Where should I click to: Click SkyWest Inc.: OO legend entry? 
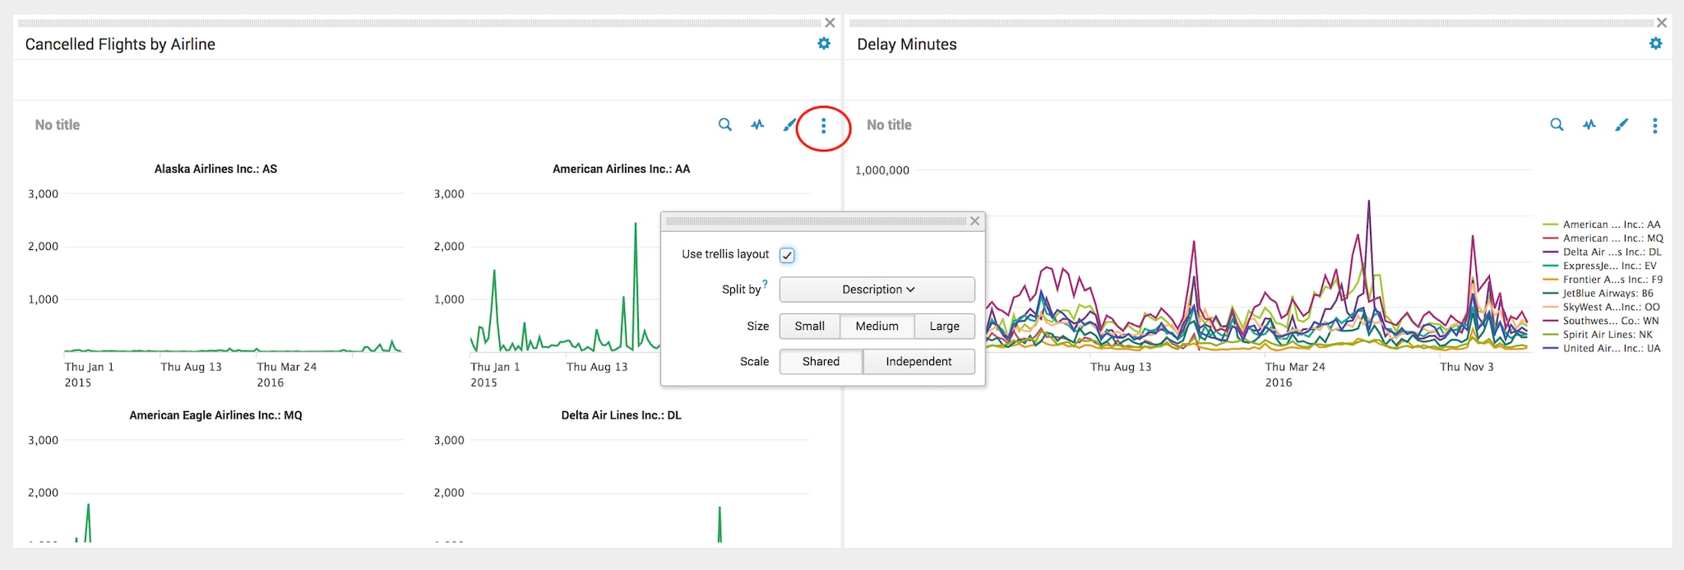coord(1602,307)
